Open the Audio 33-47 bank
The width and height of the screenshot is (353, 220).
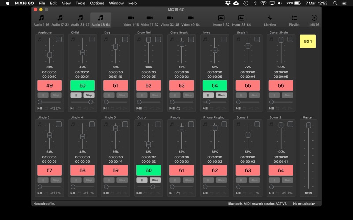(80, 20)
